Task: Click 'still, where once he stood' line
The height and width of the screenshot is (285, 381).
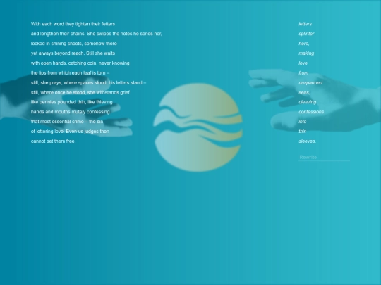Action: click(80, 93)
